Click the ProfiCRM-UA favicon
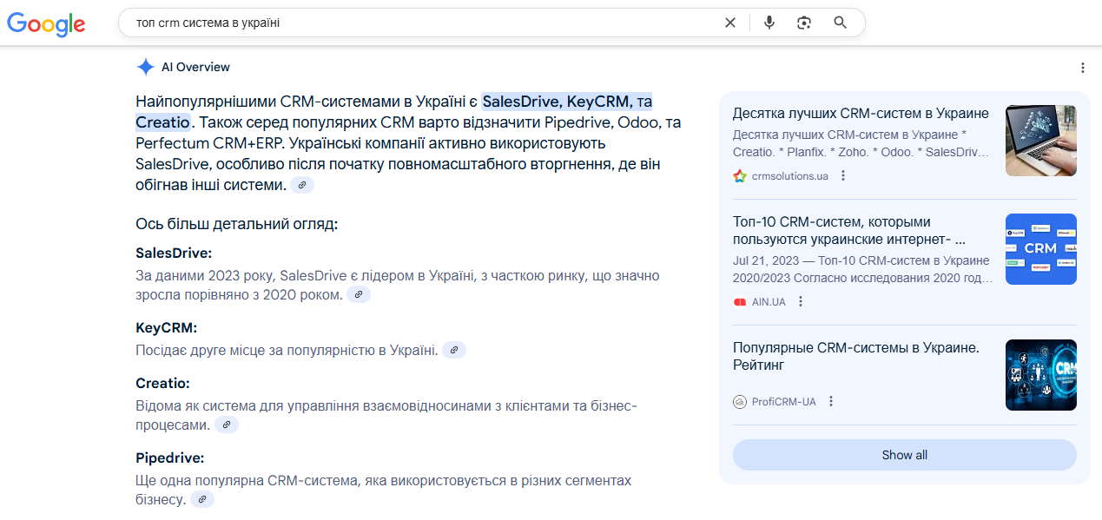This screenshot has height=520, width=1102. point(740,402)
